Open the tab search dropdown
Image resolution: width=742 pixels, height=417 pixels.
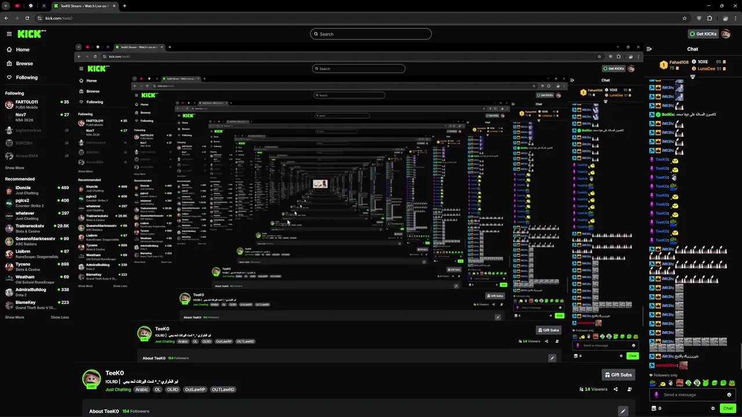[x=6, y=6]
